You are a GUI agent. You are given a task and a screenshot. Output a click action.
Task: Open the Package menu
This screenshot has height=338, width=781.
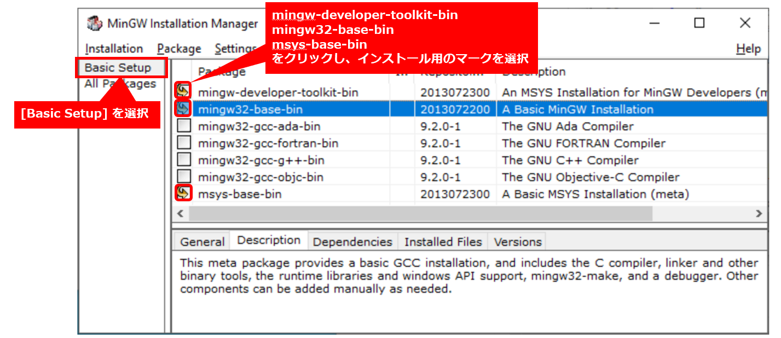(x=179, y=49)
